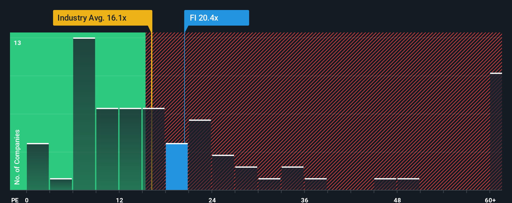512x203 pixels.
Task: Click the bar just right of PE 24
Action: point(223,172)
